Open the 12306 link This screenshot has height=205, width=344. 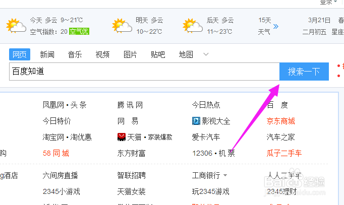202,153
